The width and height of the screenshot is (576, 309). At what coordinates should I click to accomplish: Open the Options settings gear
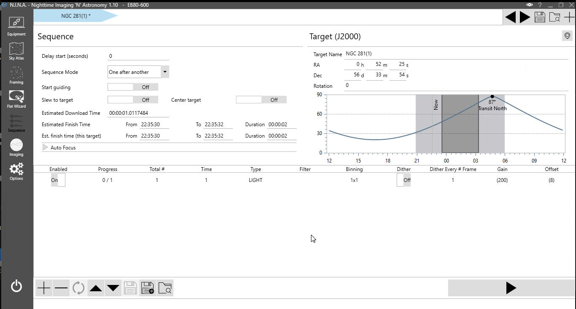pos(16,171)
